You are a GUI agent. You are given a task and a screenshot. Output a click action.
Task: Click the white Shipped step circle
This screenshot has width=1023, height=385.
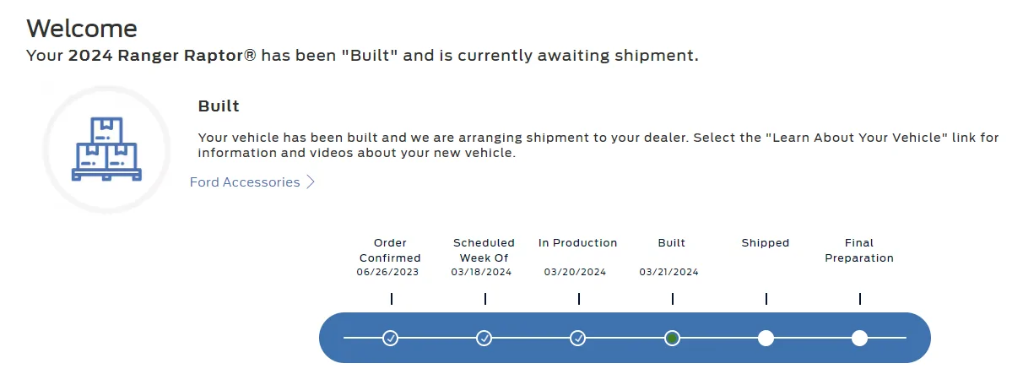(x=766, y=338)
